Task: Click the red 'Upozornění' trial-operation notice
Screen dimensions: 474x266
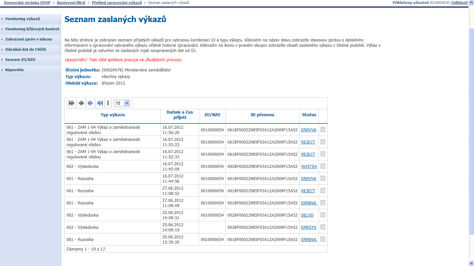Action: 123,60
